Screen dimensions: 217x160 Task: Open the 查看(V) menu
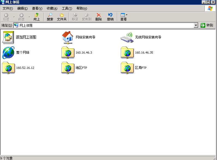point(37,8)
